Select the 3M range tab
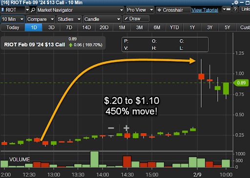The image size is (250, 178). pyautogui.click(x=139, y=27)
